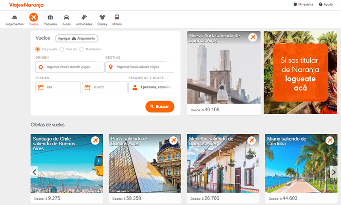Open the Vuelta date picker field
This screenshot has width=341, height=205.
click(x=105, y=87)
